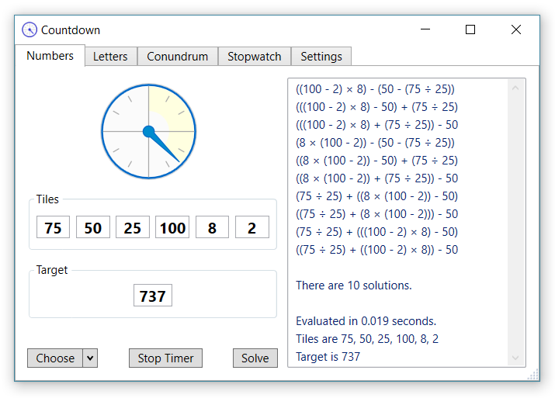Click the tile showing 2
The image size is (555, 398).
point(252,227)
